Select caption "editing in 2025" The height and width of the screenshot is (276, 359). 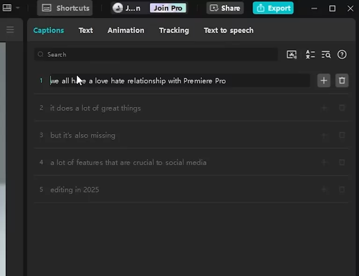tap(75, 189)
